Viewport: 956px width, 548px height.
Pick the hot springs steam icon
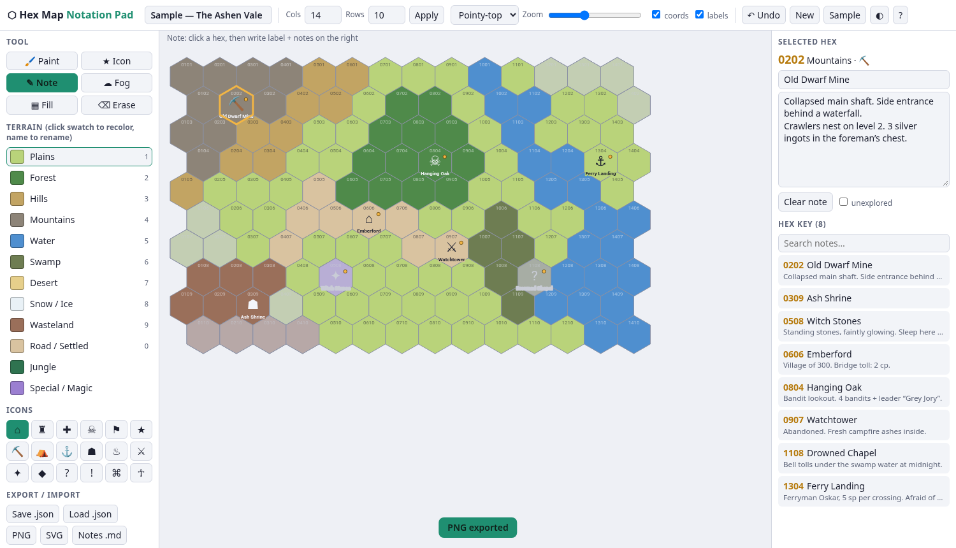pos(117,451)
